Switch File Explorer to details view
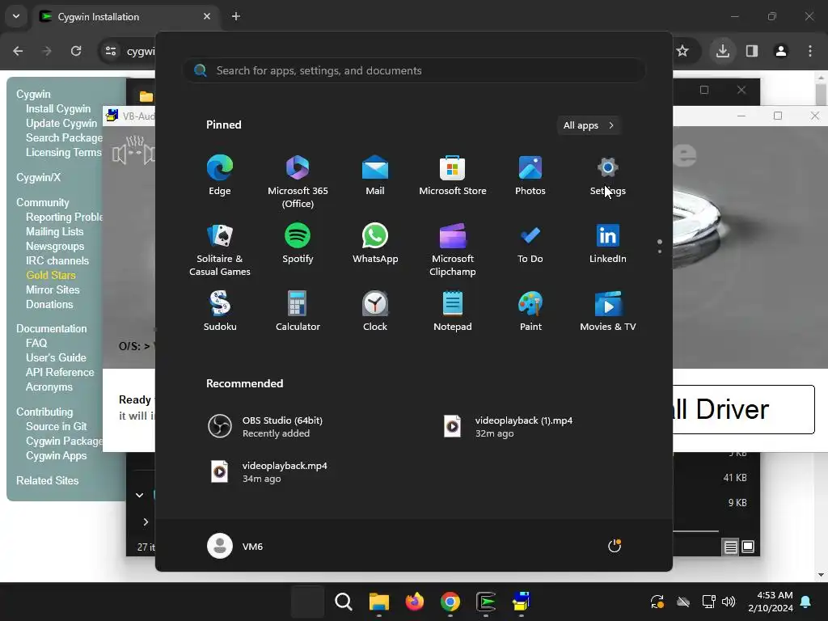Viewport: 828px width, 621px height. (x=730, y=547)
